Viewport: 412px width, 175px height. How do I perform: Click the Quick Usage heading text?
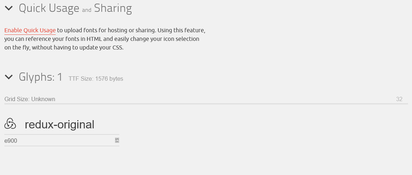49,8
